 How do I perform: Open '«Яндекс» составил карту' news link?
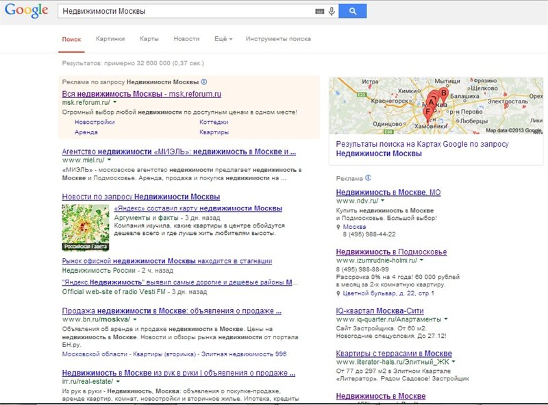point(198,208)
